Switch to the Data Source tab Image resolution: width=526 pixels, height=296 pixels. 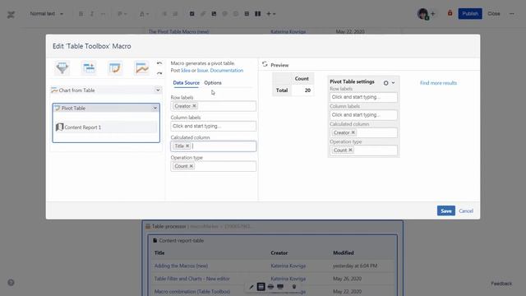coord(187,82)
